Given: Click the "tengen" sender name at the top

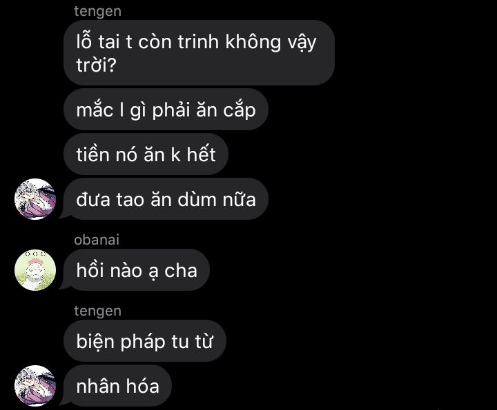Looking at the screenshot, I should [97, 12].
